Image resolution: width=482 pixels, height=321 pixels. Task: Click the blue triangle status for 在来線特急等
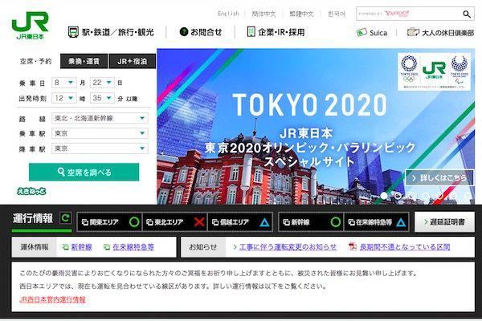pyautogui.click(x=401, y=222)
